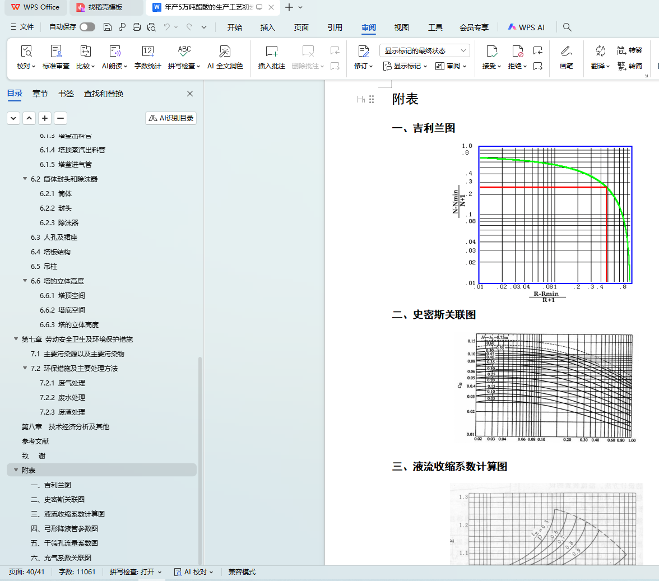The image size is (659, 581).
Task: Click the 标准审查 icon in ribbon
Action: pyautogui.click(x=56, y=52)
